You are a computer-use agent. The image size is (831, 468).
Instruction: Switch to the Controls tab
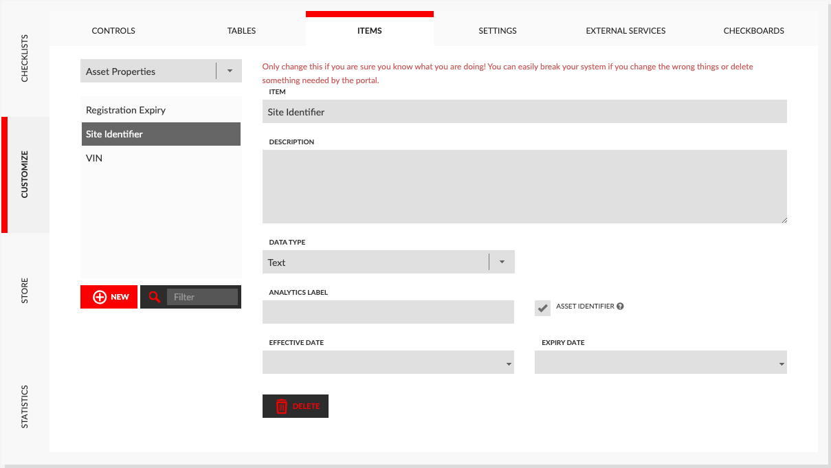tap(113, 30)
